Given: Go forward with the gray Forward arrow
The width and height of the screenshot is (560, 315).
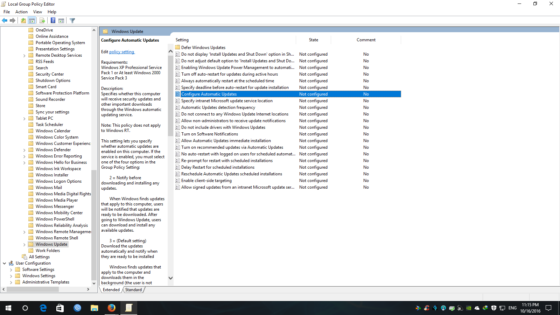Looking at the screenshot, I should pyautogui.click(x=13, y=21).
